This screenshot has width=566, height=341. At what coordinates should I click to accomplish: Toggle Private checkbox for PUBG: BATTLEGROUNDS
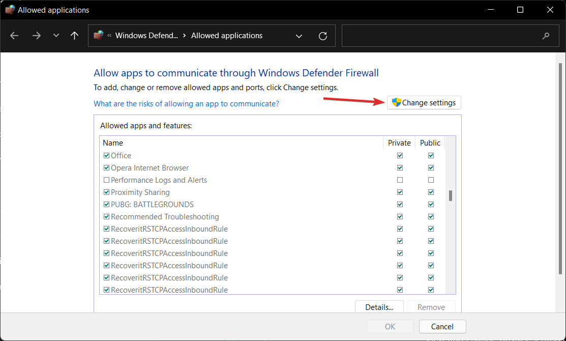pyautogui.click(x=400, y=205)
